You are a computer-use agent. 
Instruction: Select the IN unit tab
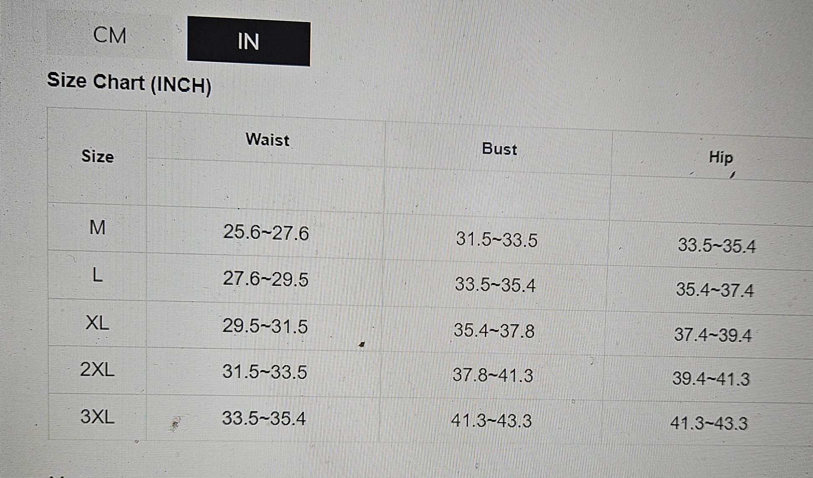click(x=249, y=41)
